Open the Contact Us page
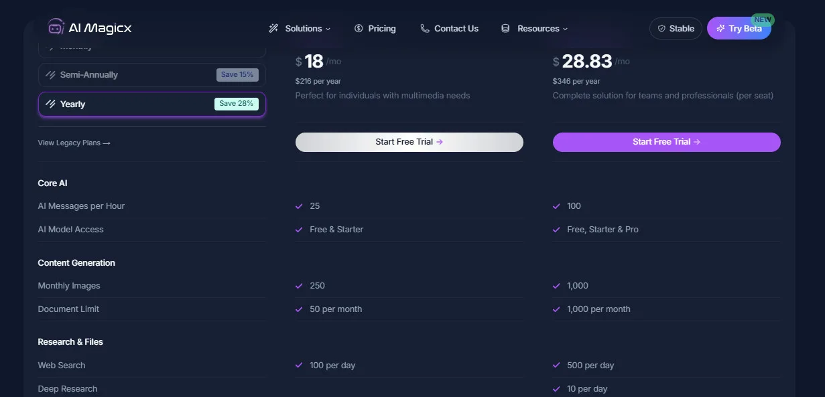Image resolution: width=825 pixels, height=397 pixels. [456, 28]
